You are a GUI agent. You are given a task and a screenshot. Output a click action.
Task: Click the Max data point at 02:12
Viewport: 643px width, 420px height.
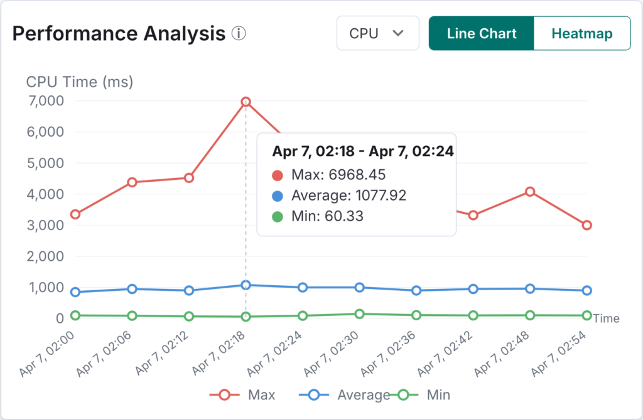(188, 178)
